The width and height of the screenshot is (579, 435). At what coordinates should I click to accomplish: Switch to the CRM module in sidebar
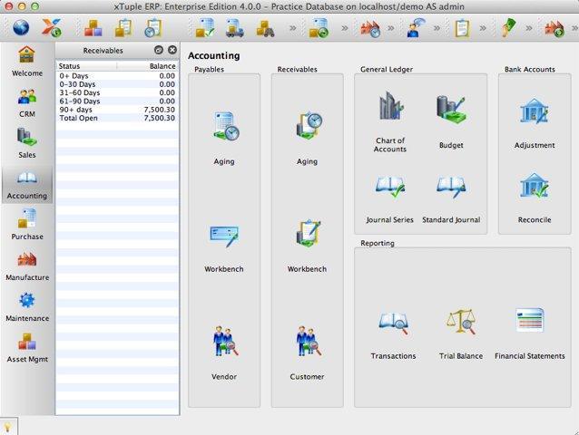point(27,103)
